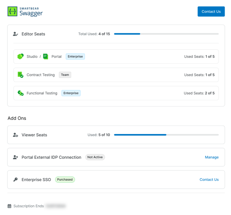Viewport: 231px width, 215px height.
Task: Click 'Used Seats: 1 of 5' in Studio row
Action: coord(199,56)
